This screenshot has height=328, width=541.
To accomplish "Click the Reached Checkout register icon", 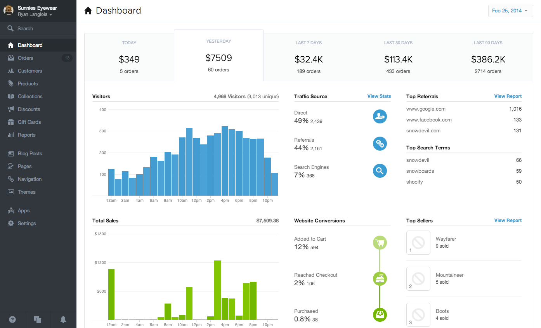I will coord(380,279).
